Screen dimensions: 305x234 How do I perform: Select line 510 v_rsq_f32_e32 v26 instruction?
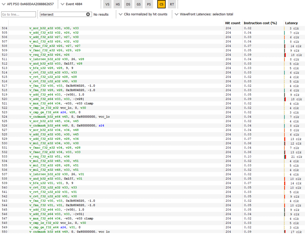pyautogui.click(x=49, y=55)
